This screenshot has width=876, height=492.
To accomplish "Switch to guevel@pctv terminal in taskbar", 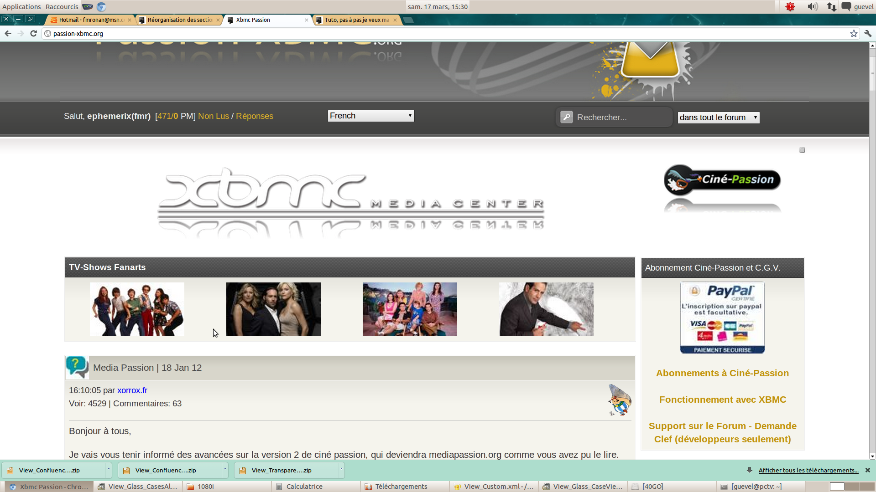I will pos(761,487).
